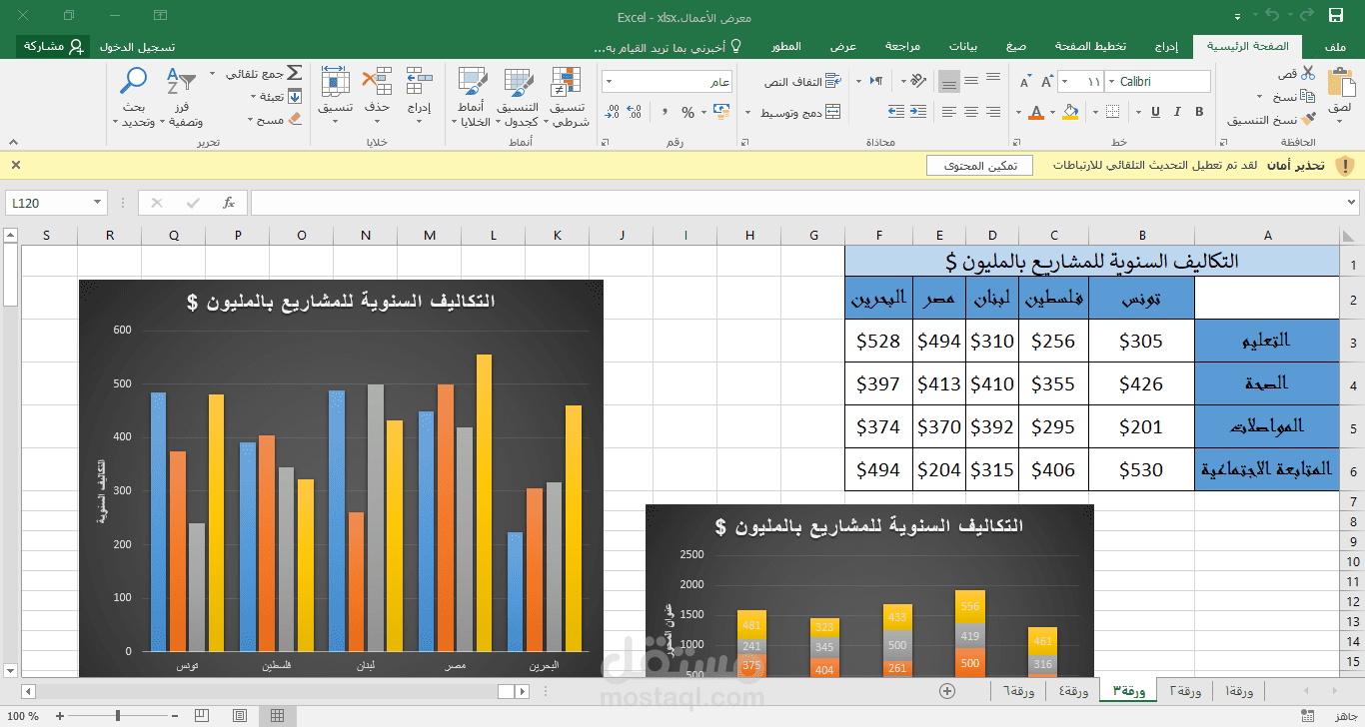The image size is (1365, 727).
Task: Click the Accounting Number Format icon
Action: click(719, 112)
